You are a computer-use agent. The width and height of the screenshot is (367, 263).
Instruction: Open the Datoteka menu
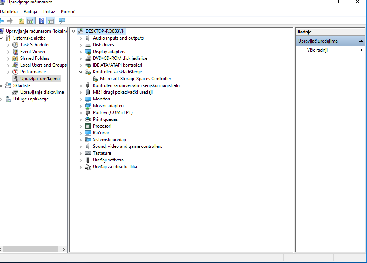pyautogui.click(x=9, y=12)
